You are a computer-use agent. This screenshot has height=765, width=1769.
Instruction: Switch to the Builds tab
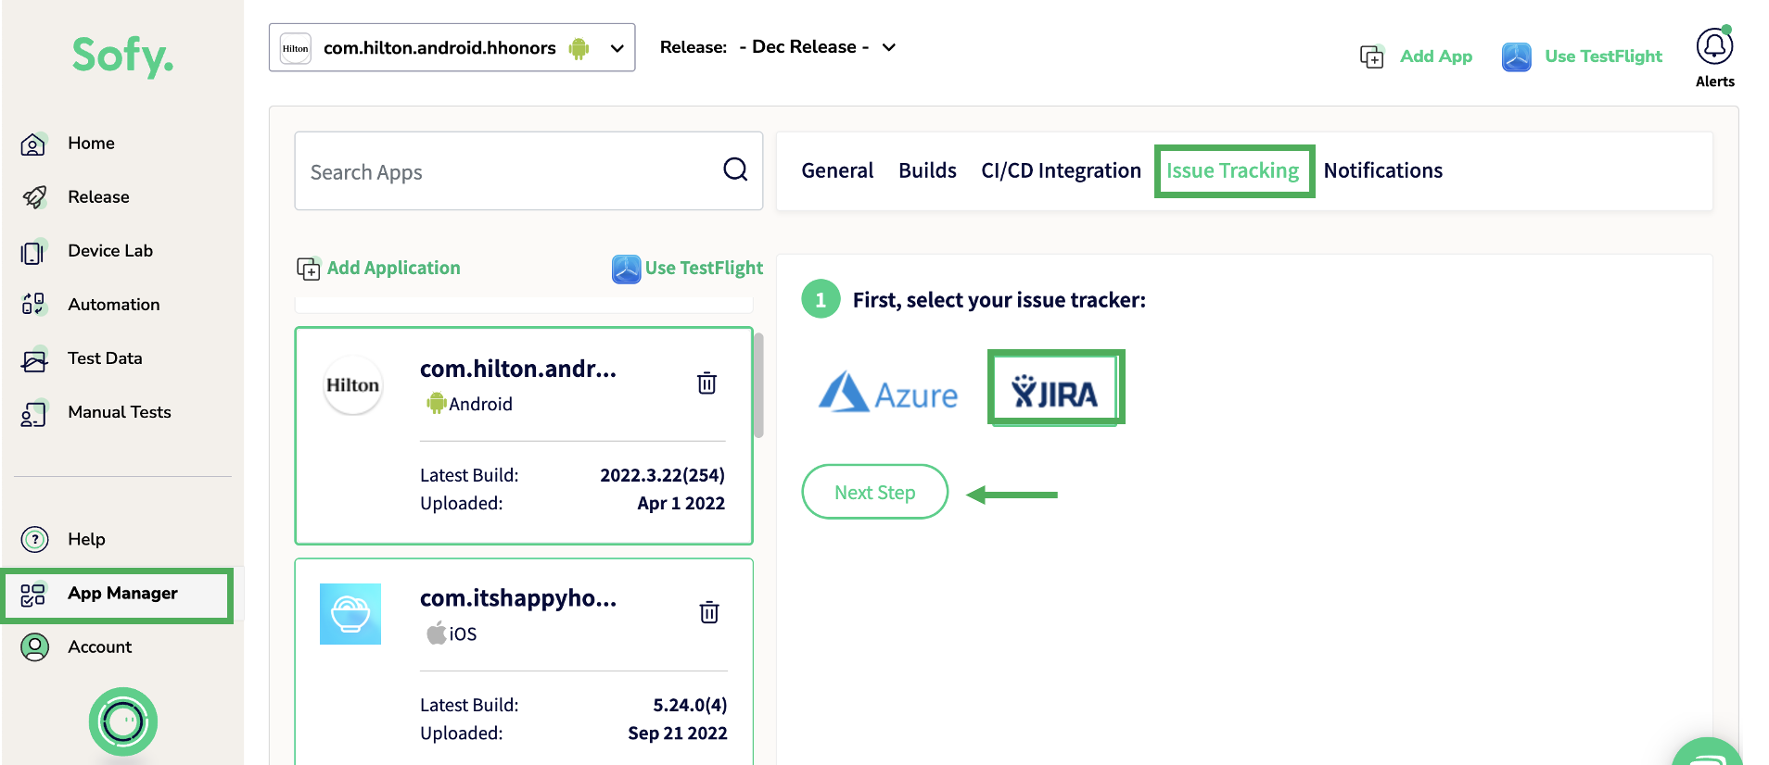[x=927, y=170]
